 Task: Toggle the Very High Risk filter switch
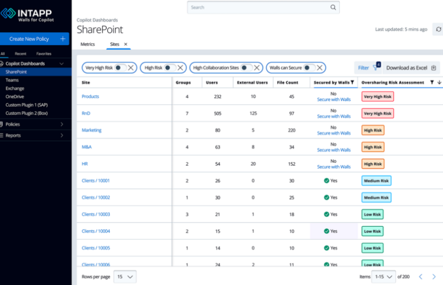(x=120, y=67)
